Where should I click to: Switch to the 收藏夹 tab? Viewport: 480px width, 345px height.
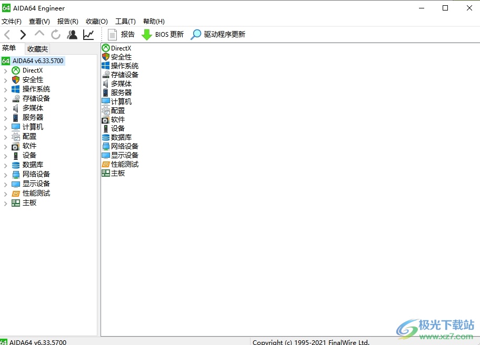pyautogui.click(x=37, y=49)
